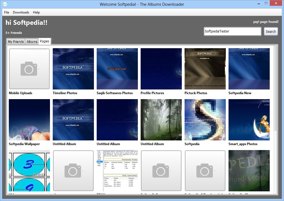
Task: Switch to the My Friends tab
Action: (16, 42)
